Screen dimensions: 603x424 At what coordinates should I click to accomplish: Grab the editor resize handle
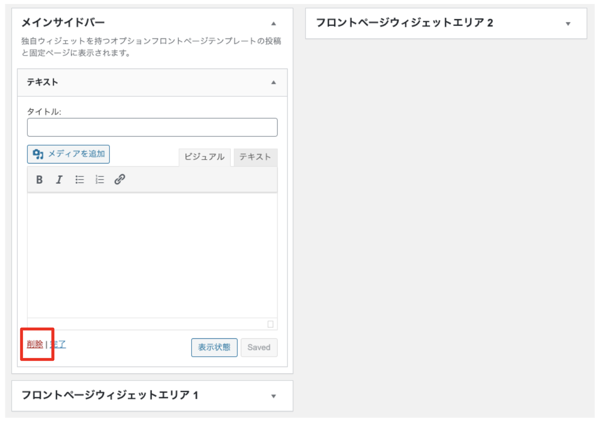click(271, 324)
